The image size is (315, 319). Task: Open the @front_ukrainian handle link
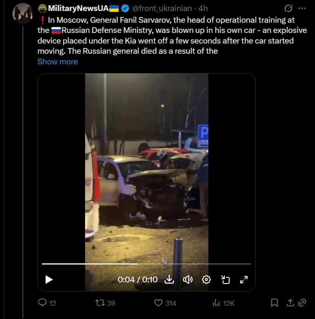tap(162, 8)
